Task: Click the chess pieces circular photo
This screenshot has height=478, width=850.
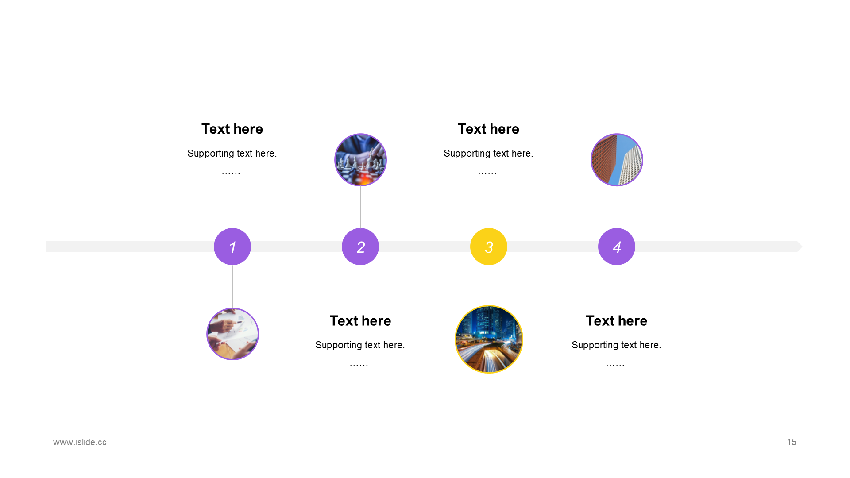Action: pyautogui.click(x=360, y=160)
